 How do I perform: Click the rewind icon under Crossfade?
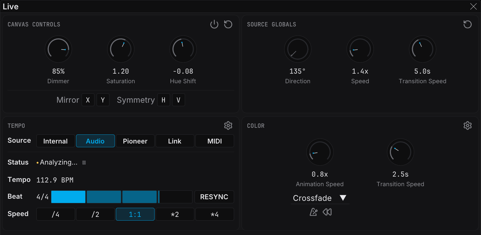327,212
